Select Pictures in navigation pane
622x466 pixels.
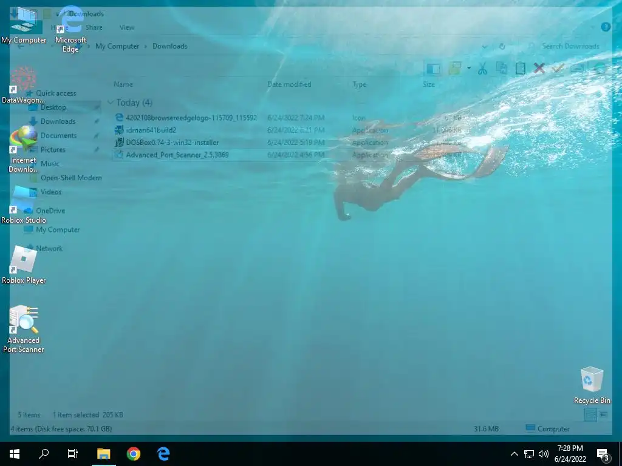(x=53, y=149)
